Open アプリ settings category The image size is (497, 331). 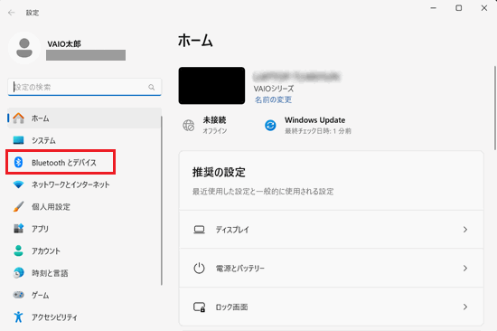84,229
